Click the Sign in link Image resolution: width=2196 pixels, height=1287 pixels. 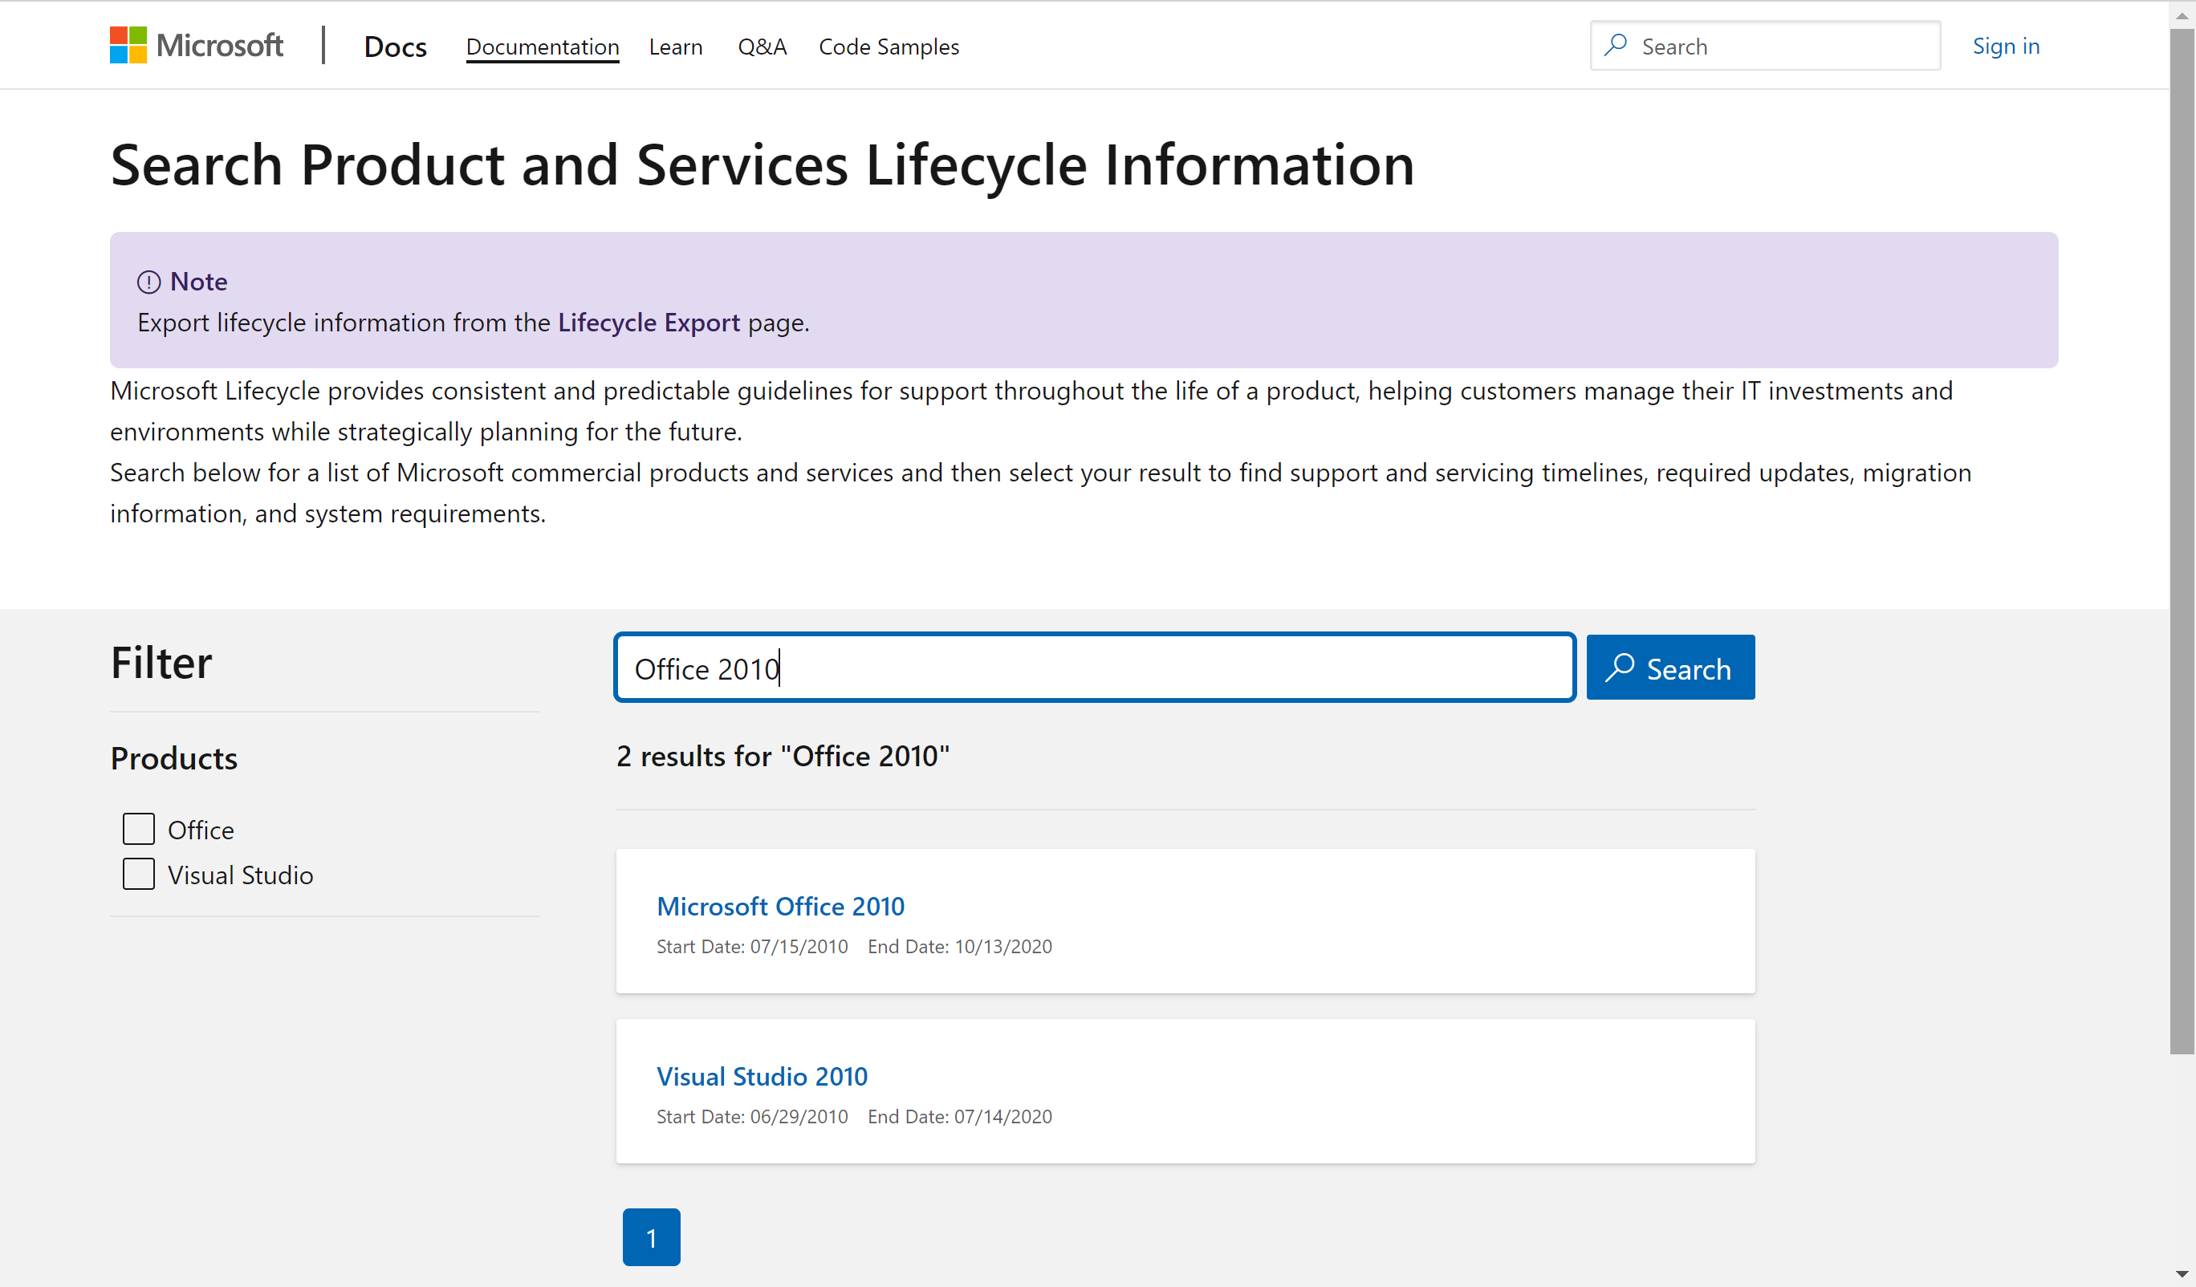pos(2006,47)
